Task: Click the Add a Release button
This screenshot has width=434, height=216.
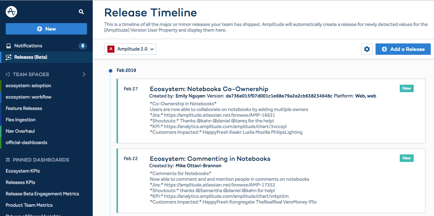Action: pos(403,49)
